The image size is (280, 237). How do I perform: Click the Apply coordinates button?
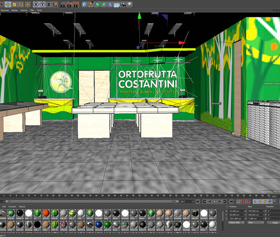pos(275,222)
